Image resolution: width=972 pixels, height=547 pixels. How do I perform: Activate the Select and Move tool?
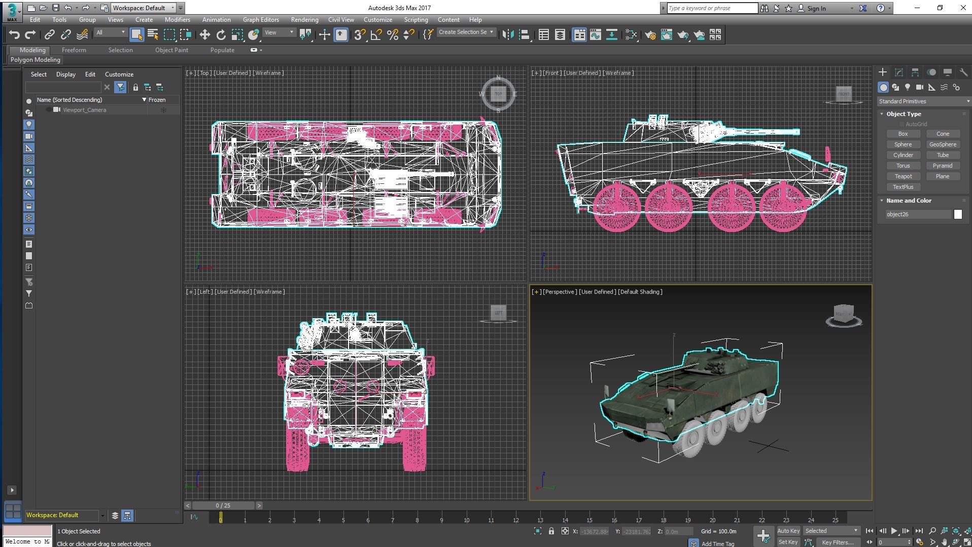pos(204,34)
